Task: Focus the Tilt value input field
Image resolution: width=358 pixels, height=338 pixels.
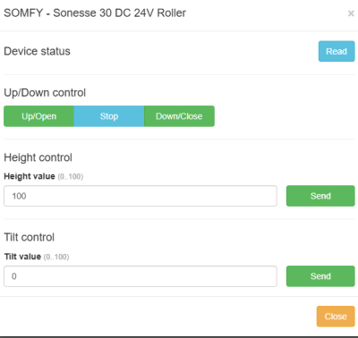Action: point(141,276)
